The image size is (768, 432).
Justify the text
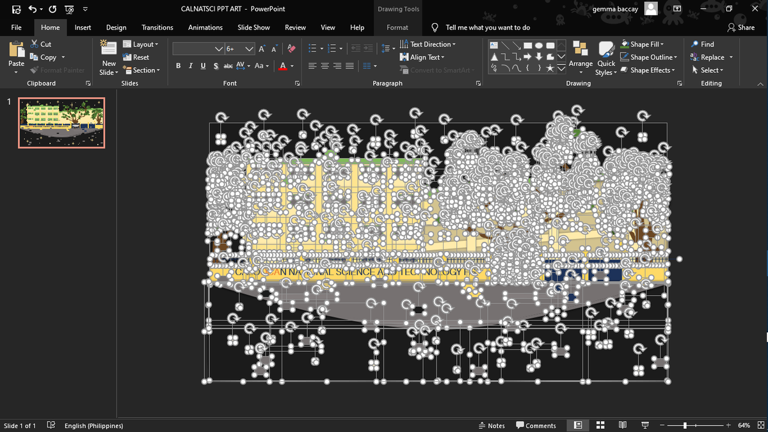click(x=349, y=66)
